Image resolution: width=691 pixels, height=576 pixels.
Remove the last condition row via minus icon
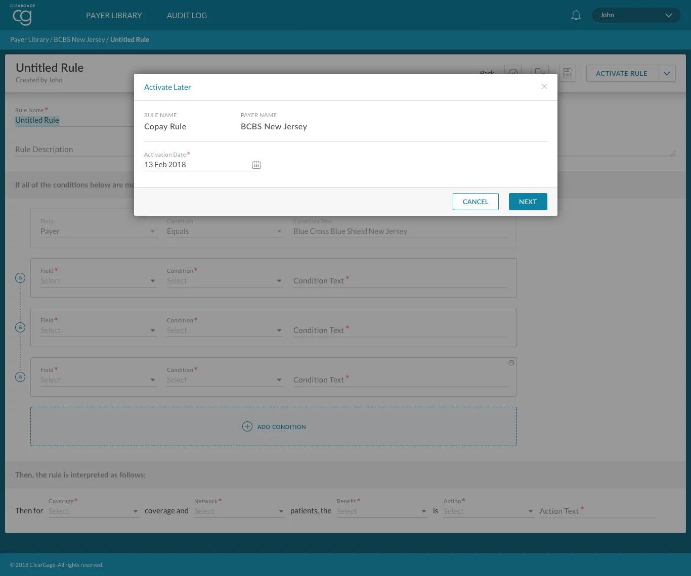tap(511, 363)
